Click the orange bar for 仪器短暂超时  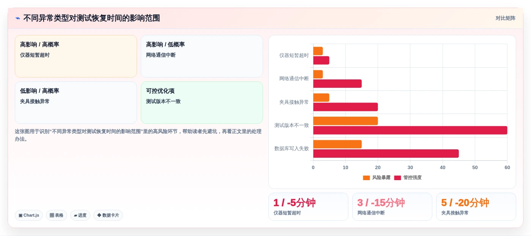[x=318, y=51]
